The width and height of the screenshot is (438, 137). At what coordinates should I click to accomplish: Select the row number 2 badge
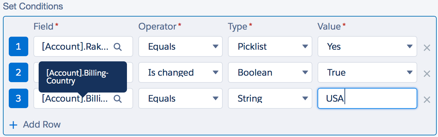(18, 72)
